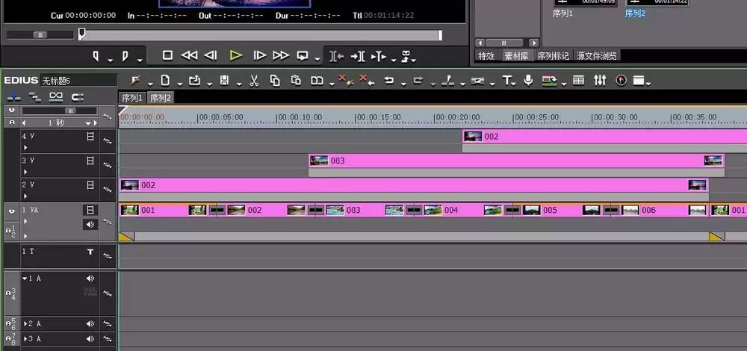The height and width of the screenshot is (351, 747).
Task: Open the title creation T tool
Action: pos(507,81)
